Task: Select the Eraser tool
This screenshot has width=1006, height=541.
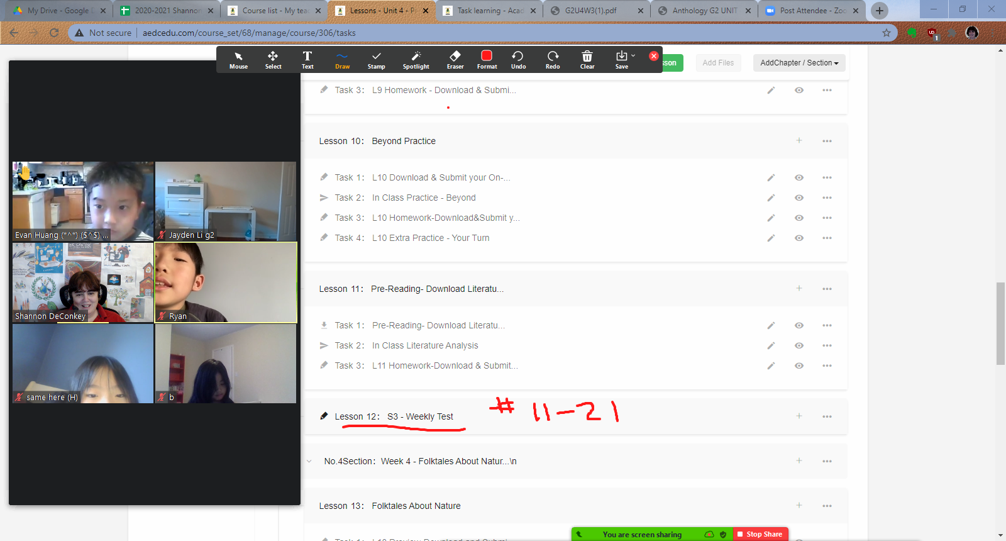Action: tap(455, 60)
